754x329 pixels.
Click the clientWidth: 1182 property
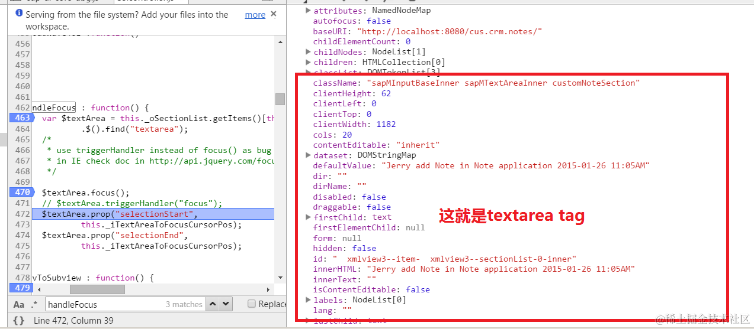click(354, 125)
